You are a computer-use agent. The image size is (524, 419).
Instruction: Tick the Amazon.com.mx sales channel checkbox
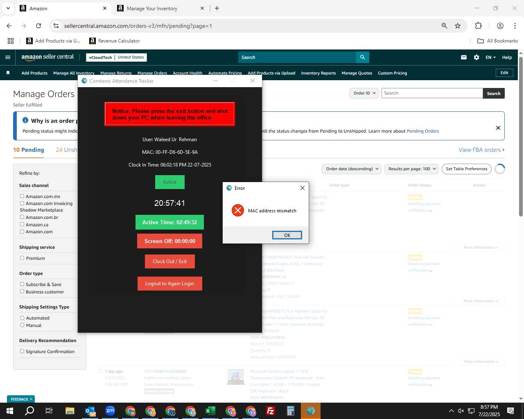tap(22, 196)
